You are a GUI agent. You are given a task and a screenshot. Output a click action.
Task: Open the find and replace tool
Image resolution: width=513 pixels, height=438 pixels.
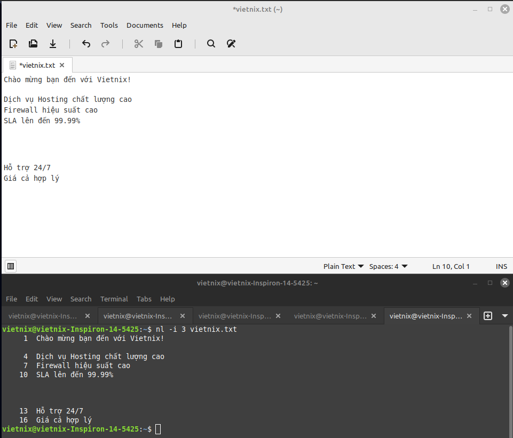[231, 44]
